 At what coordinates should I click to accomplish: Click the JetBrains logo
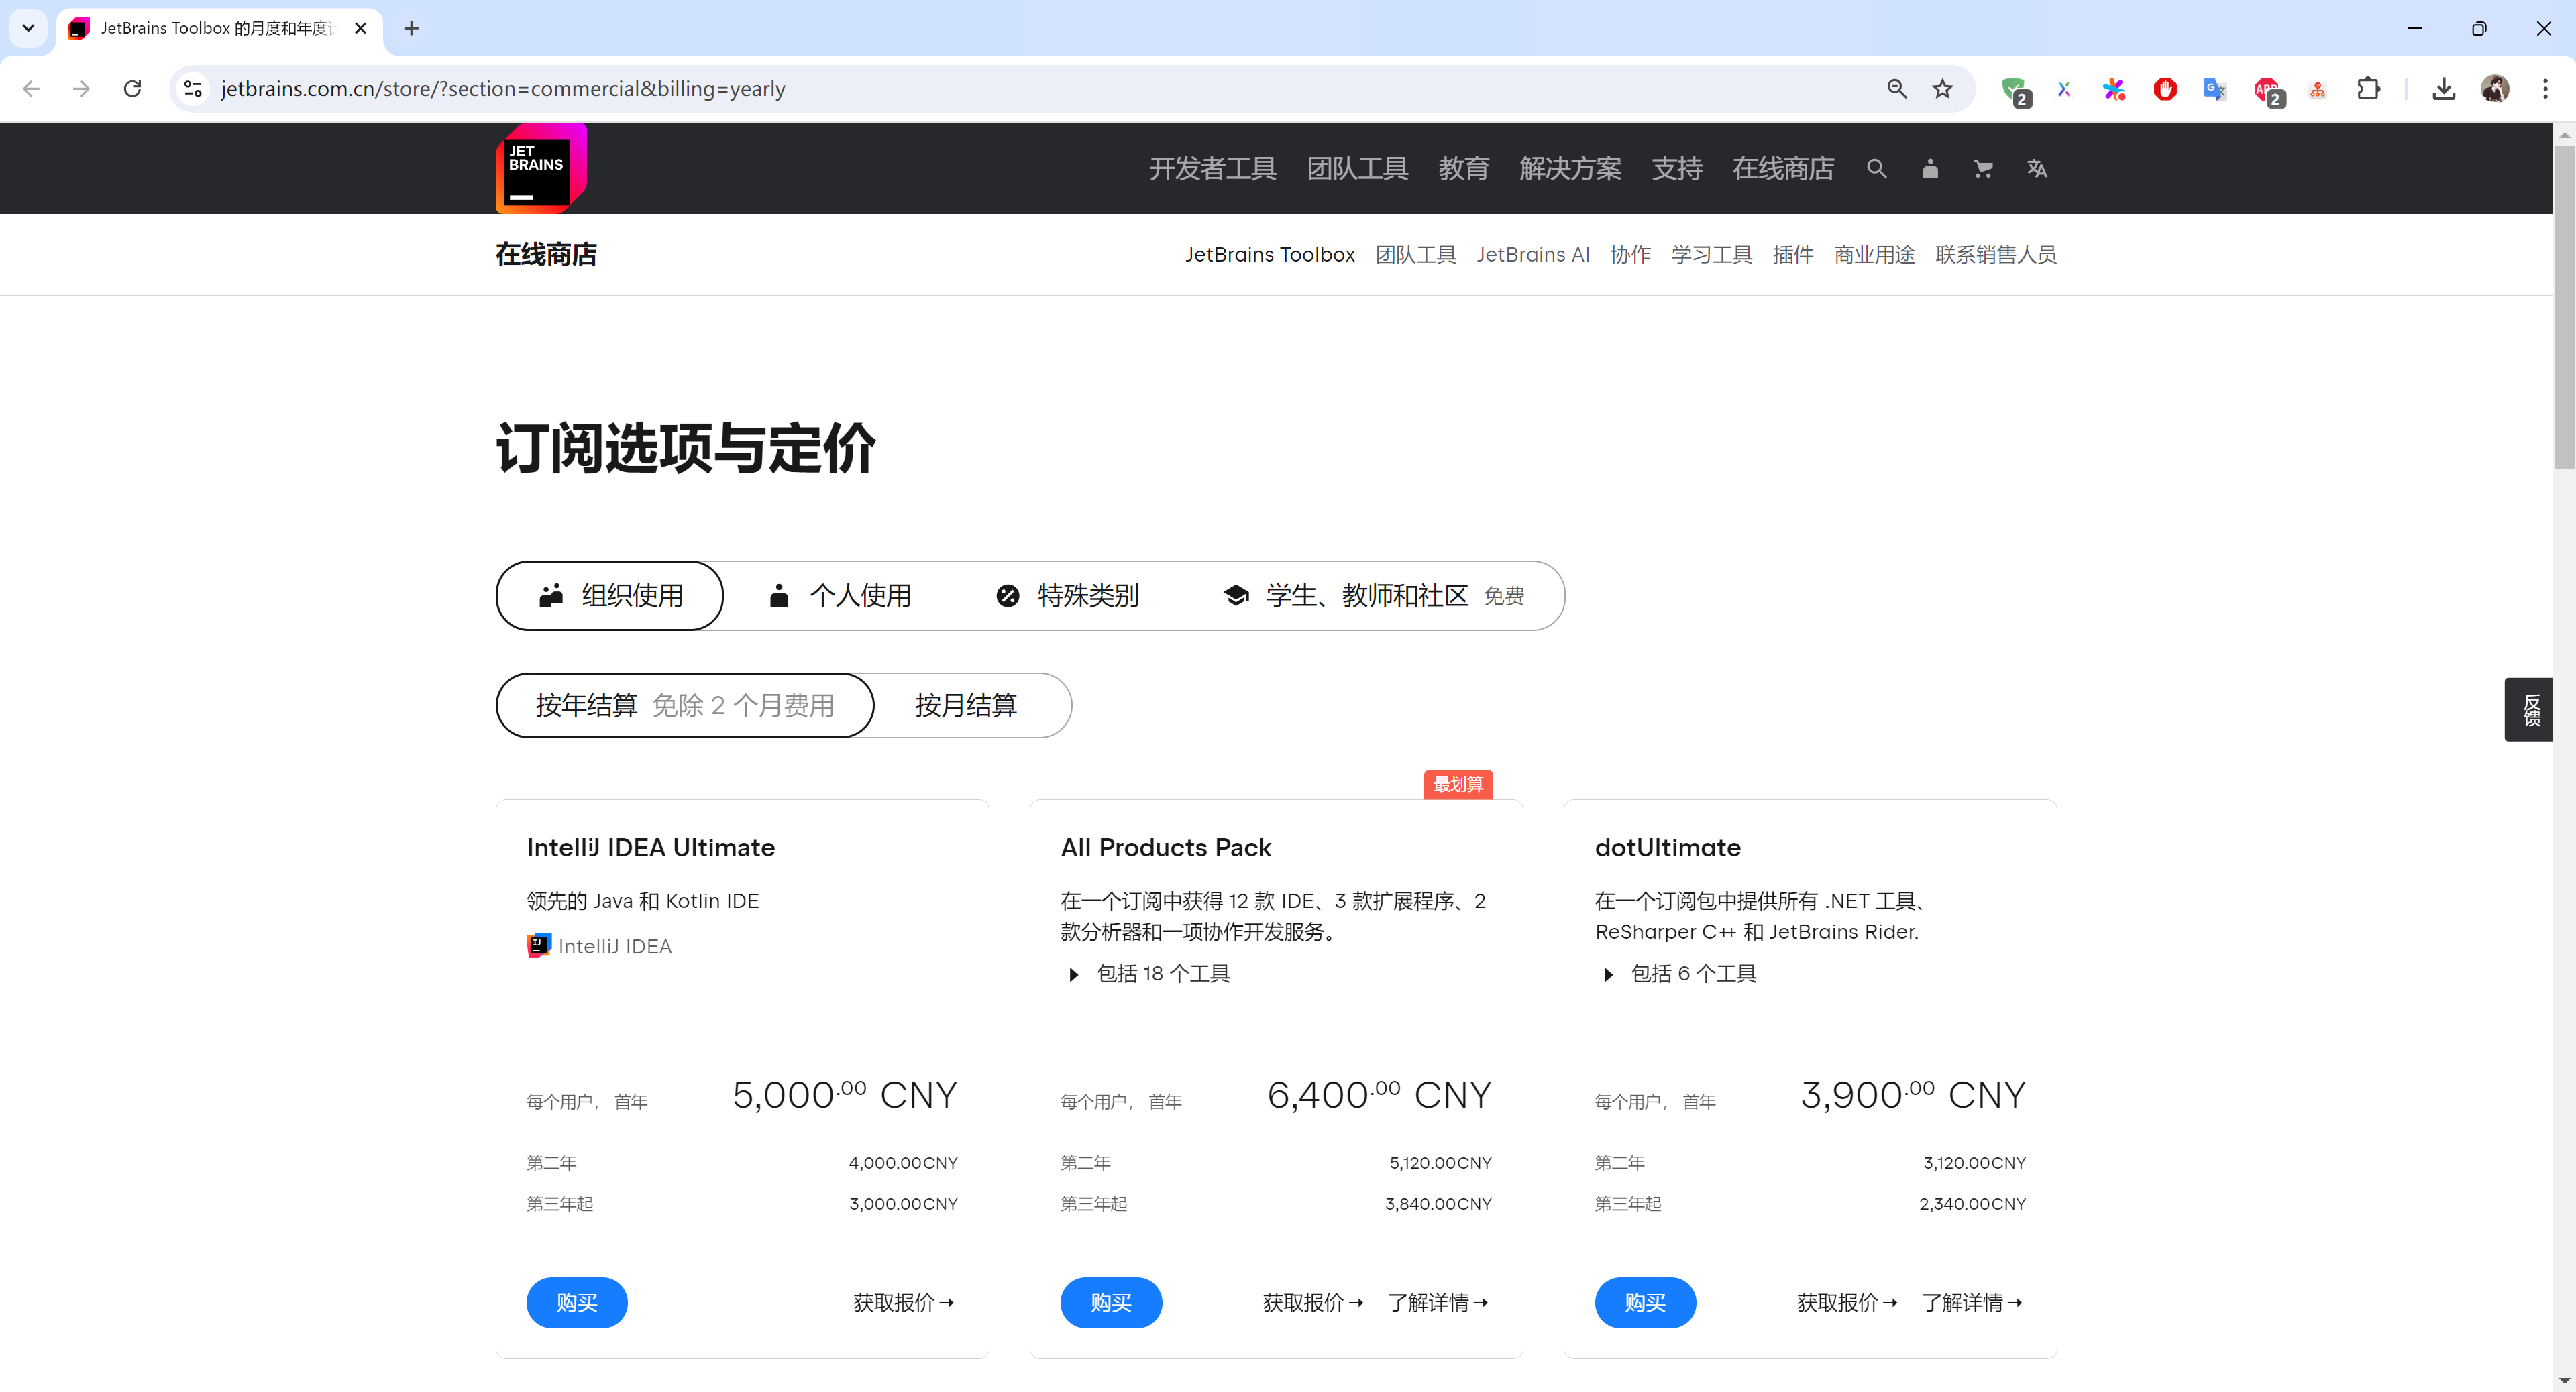541,168
